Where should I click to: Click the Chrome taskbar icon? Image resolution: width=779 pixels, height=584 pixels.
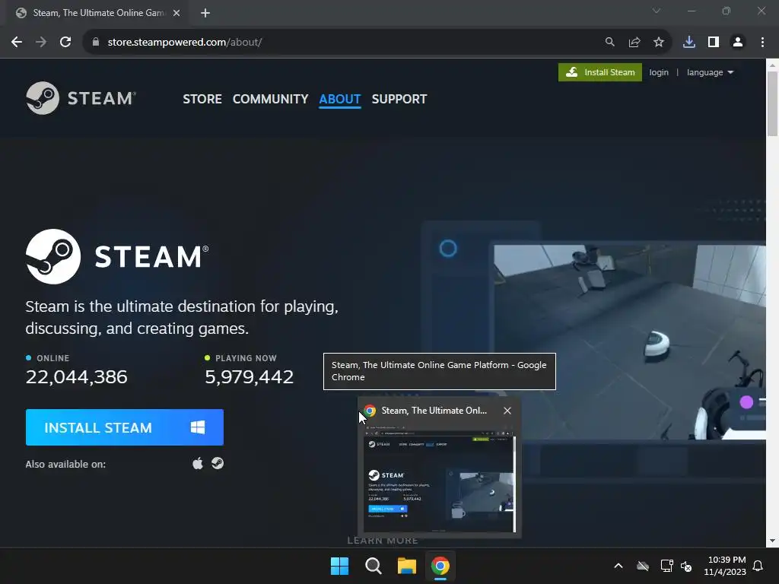(x=440, y=566)
